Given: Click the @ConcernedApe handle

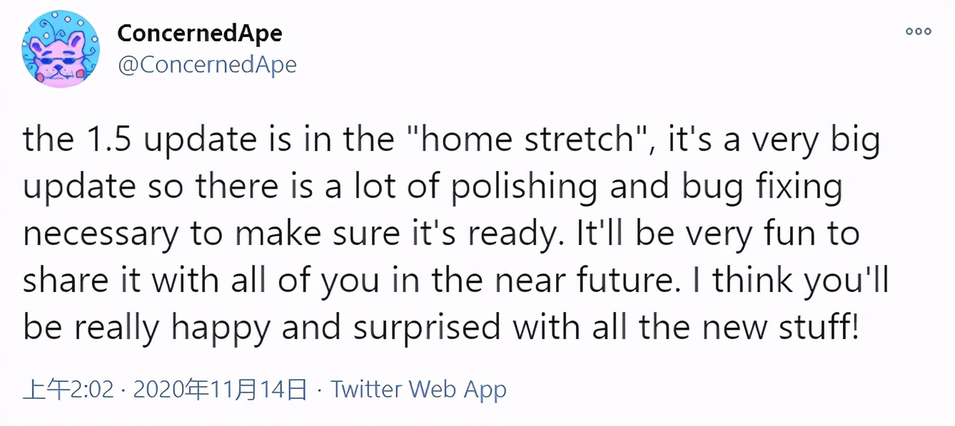Looking at the screenshot, I should click(x=206, y=65).
